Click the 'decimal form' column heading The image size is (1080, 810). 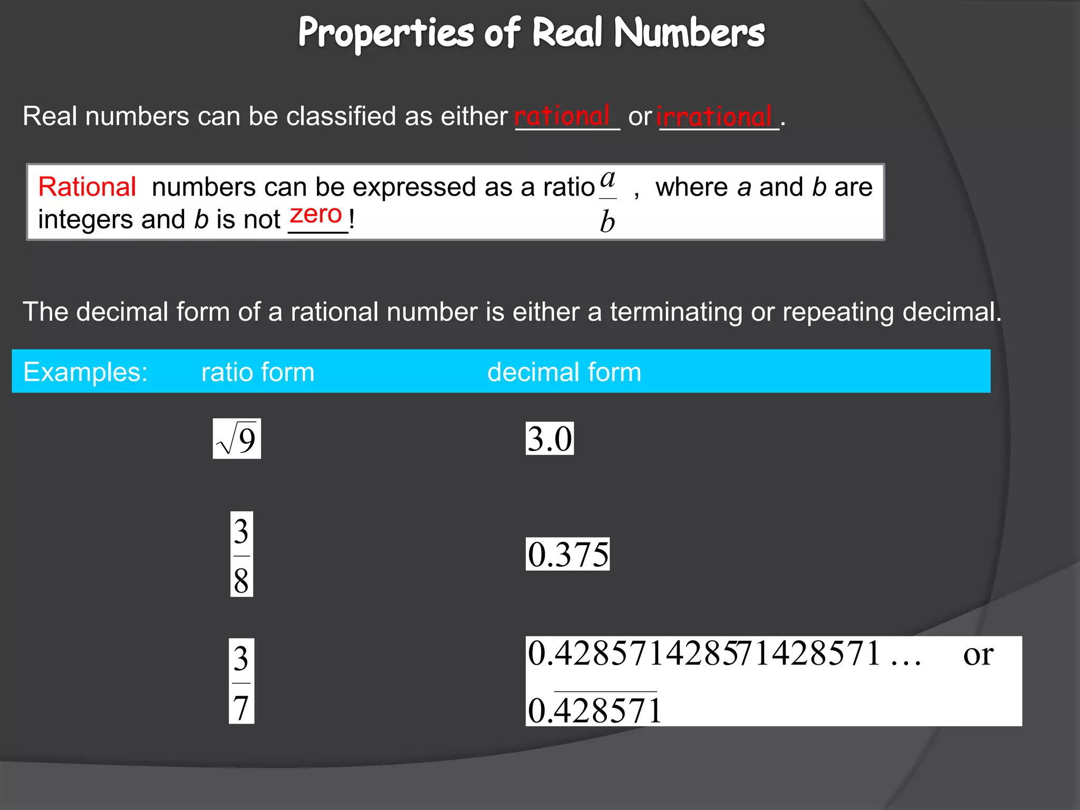pos(564,372)
